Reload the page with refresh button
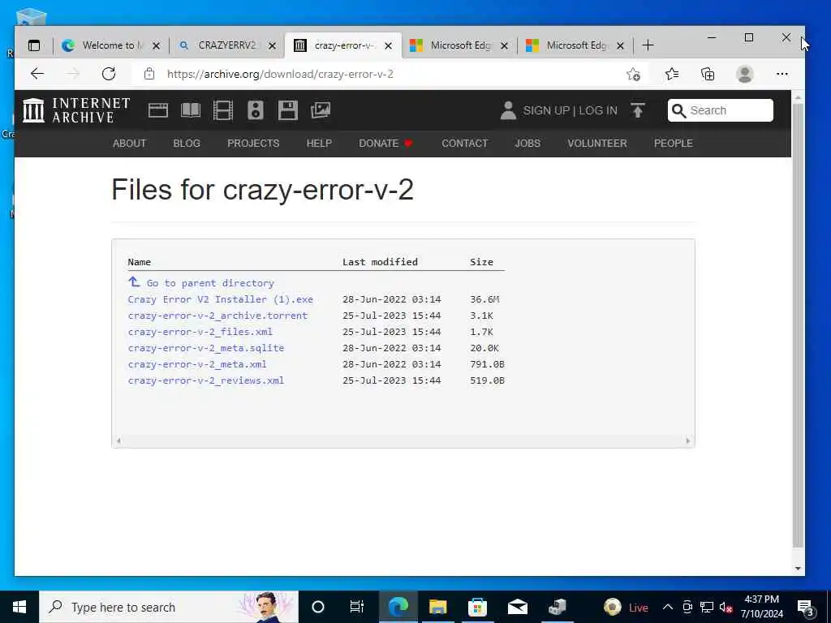The image size is (831, 623). tap(109, 74)
